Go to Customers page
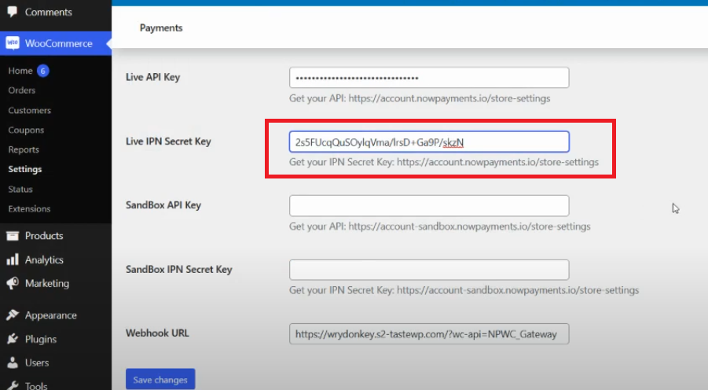708x390 pixels. [30, 110]
